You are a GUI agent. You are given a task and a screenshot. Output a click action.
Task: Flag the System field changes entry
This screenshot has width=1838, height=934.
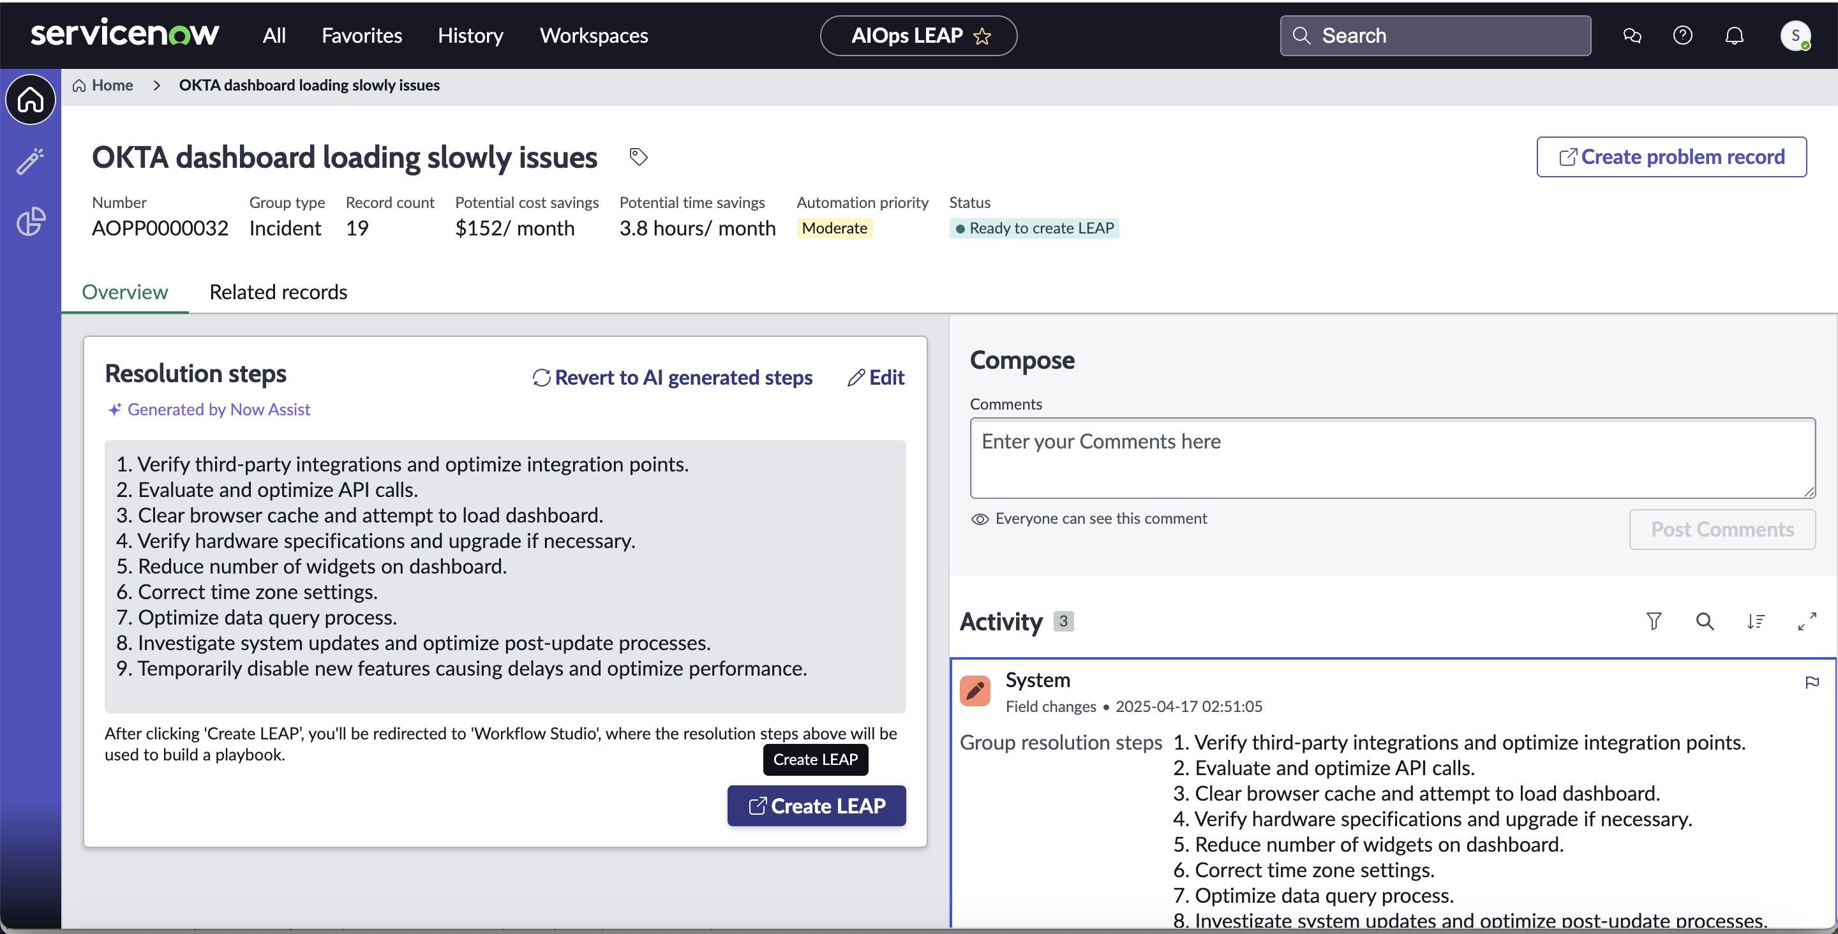pyautogui.click(x=1812, y=681)
